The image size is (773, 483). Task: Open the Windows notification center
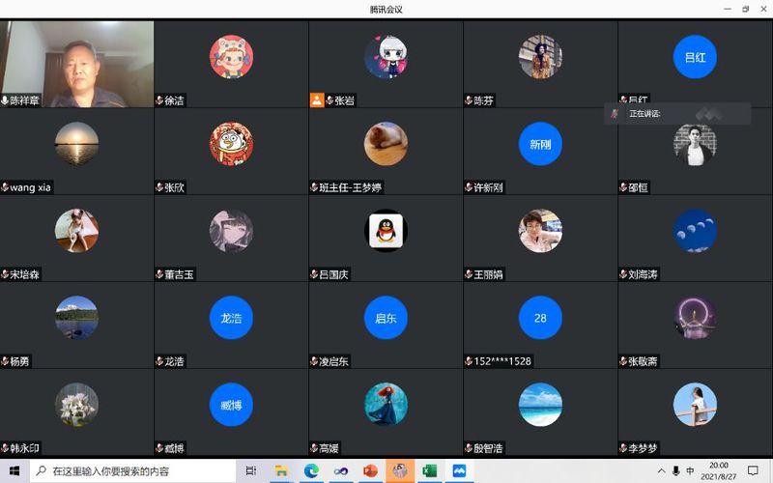coord(753,470)
